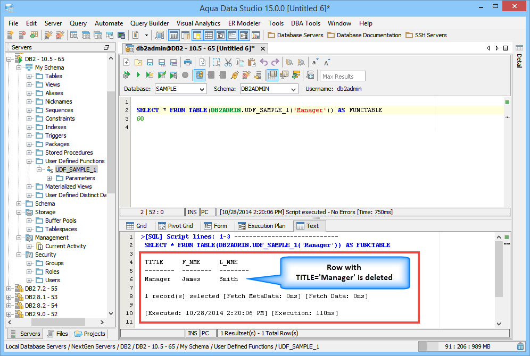This screenshot has width=530, height=356.
Task: Toggle the highlighted database-refresh toolbar button
Action: pyautogui.click(x=200, y=75)
